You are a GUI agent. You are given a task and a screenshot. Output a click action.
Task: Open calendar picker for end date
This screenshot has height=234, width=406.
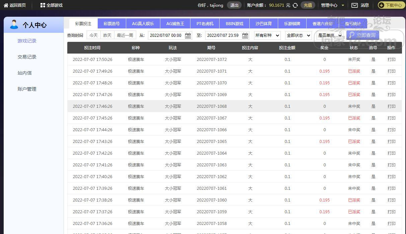pyautogui.click(x=245, y=35)
